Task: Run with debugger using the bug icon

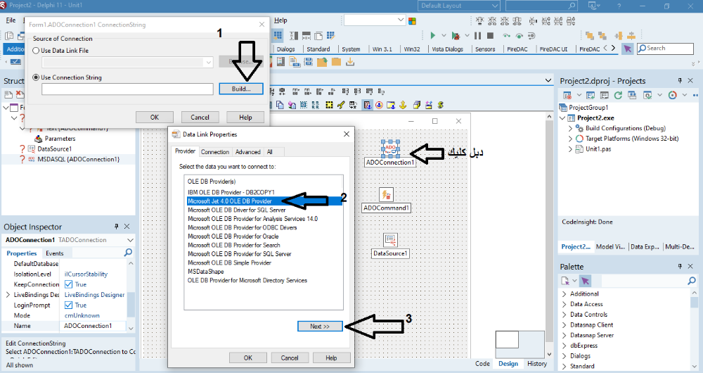Action: [456, 35]
